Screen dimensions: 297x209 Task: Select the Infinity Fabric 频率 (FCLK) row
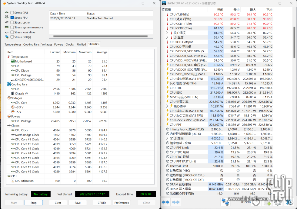coord(217,129)
